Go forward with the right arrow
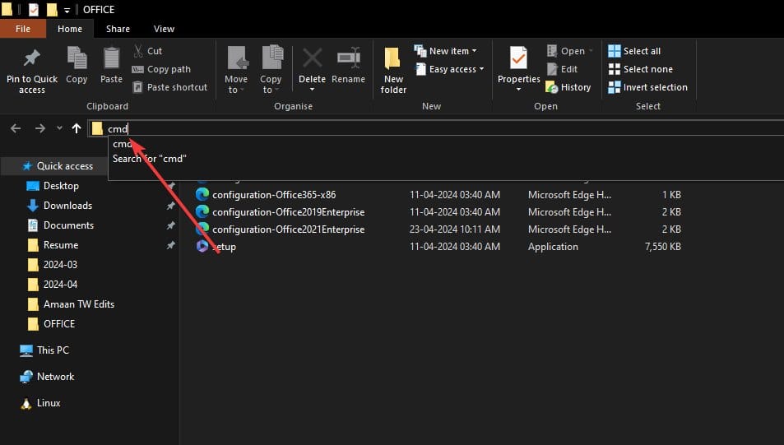The height and width of the screenshot is (445, 784). (x=40, y=128)
